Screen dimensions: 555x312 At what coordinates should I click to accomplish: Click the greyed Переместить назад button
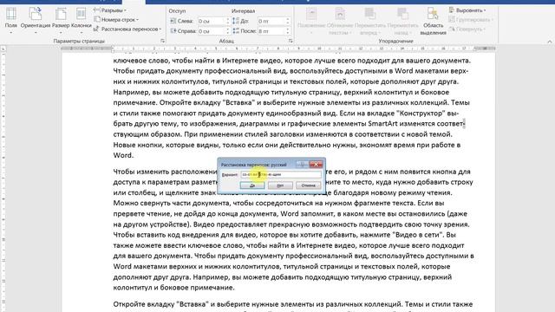tap(402, 21)
